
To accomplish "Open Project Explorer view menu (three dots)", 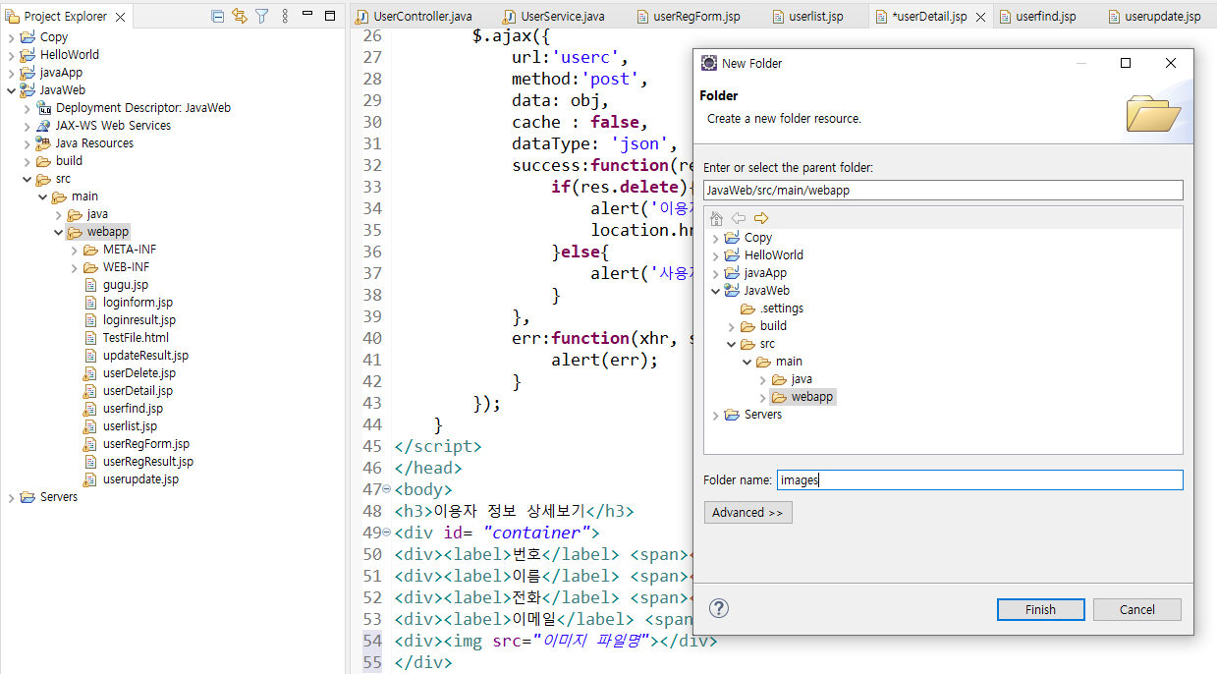I will (x=285, y=16).
